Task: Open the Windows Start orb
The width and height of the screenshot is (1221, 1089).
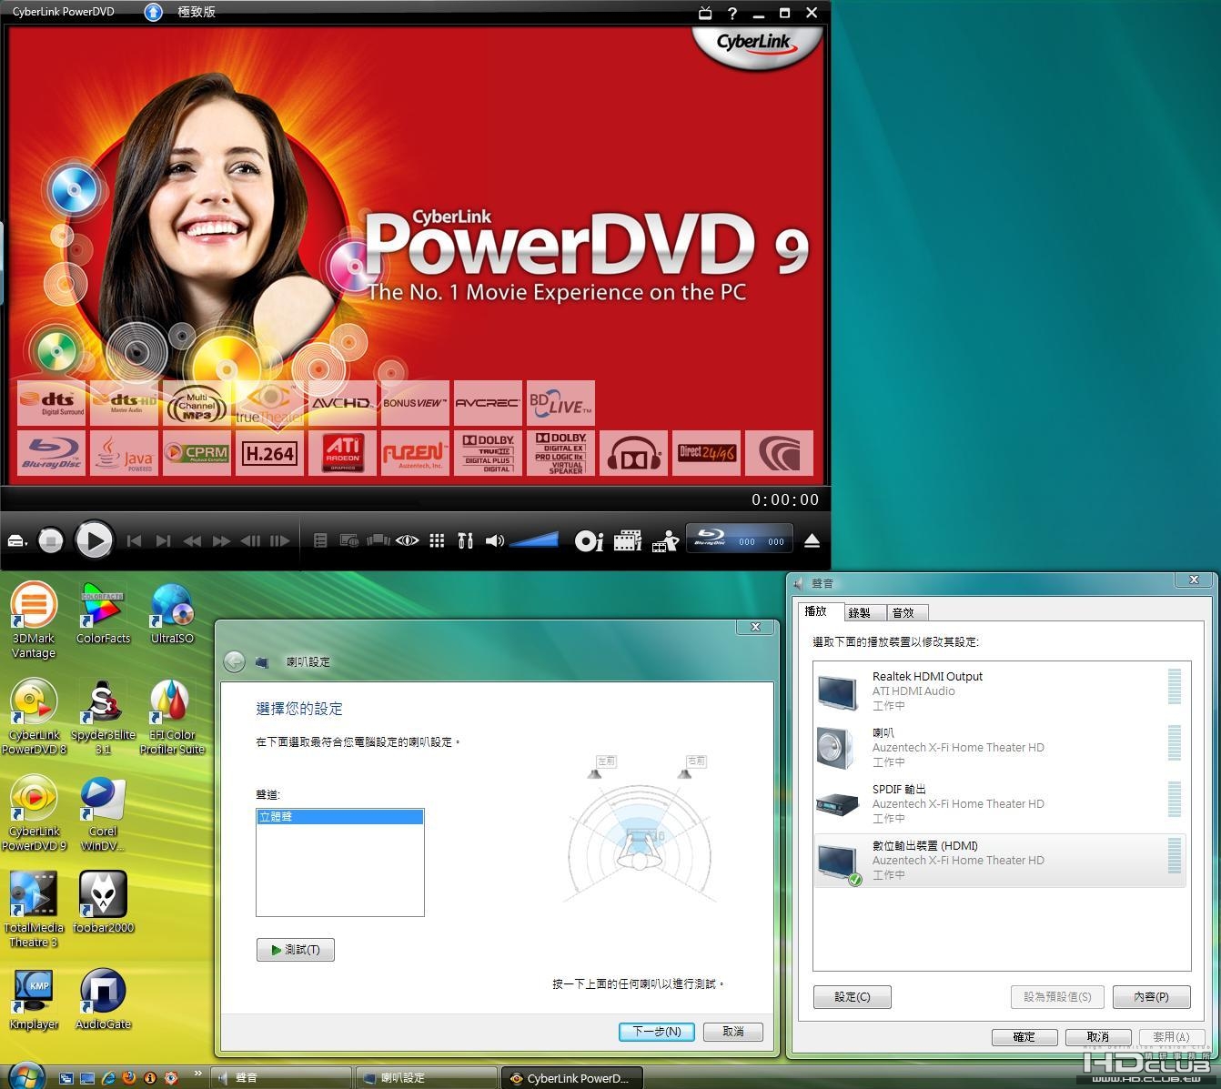Action: [x=25, y=1075]
